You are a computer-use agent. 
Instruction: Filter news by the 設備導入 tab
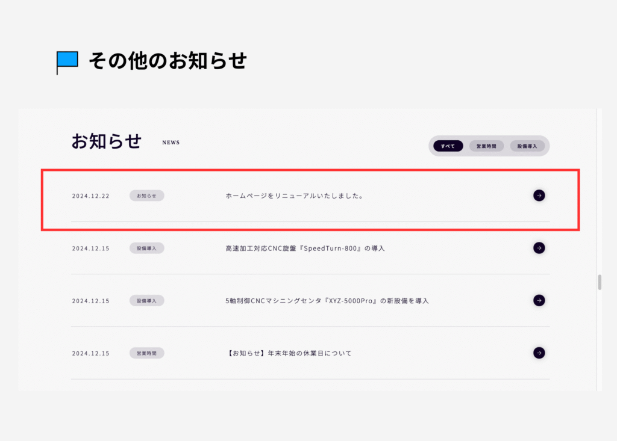[x=527, y=146]
